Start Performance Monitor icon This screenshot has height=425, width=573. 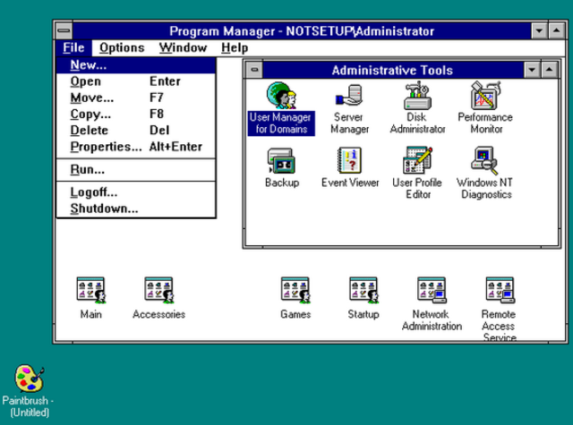(485, 96)
